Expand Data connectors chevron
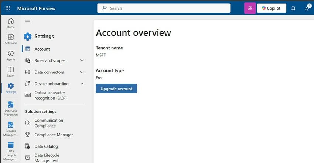314x163 pixels. point(82,72)
